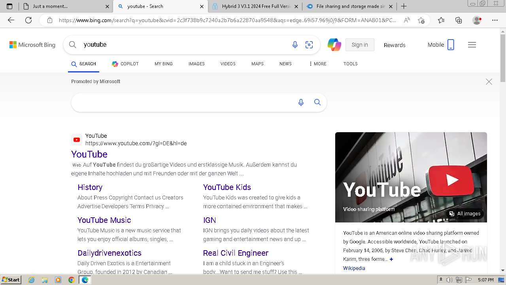Open Edge Settings and more menu

[x=495, y=20]
